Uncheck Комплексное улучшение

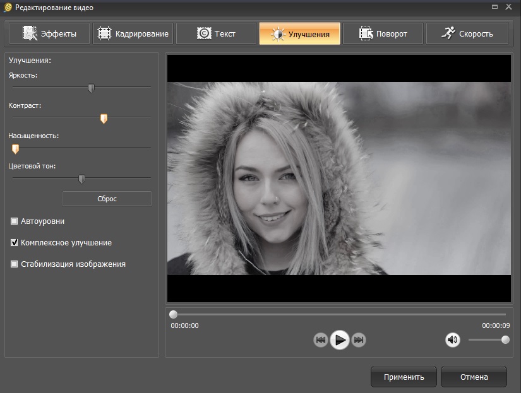click(x=15, y=243)
